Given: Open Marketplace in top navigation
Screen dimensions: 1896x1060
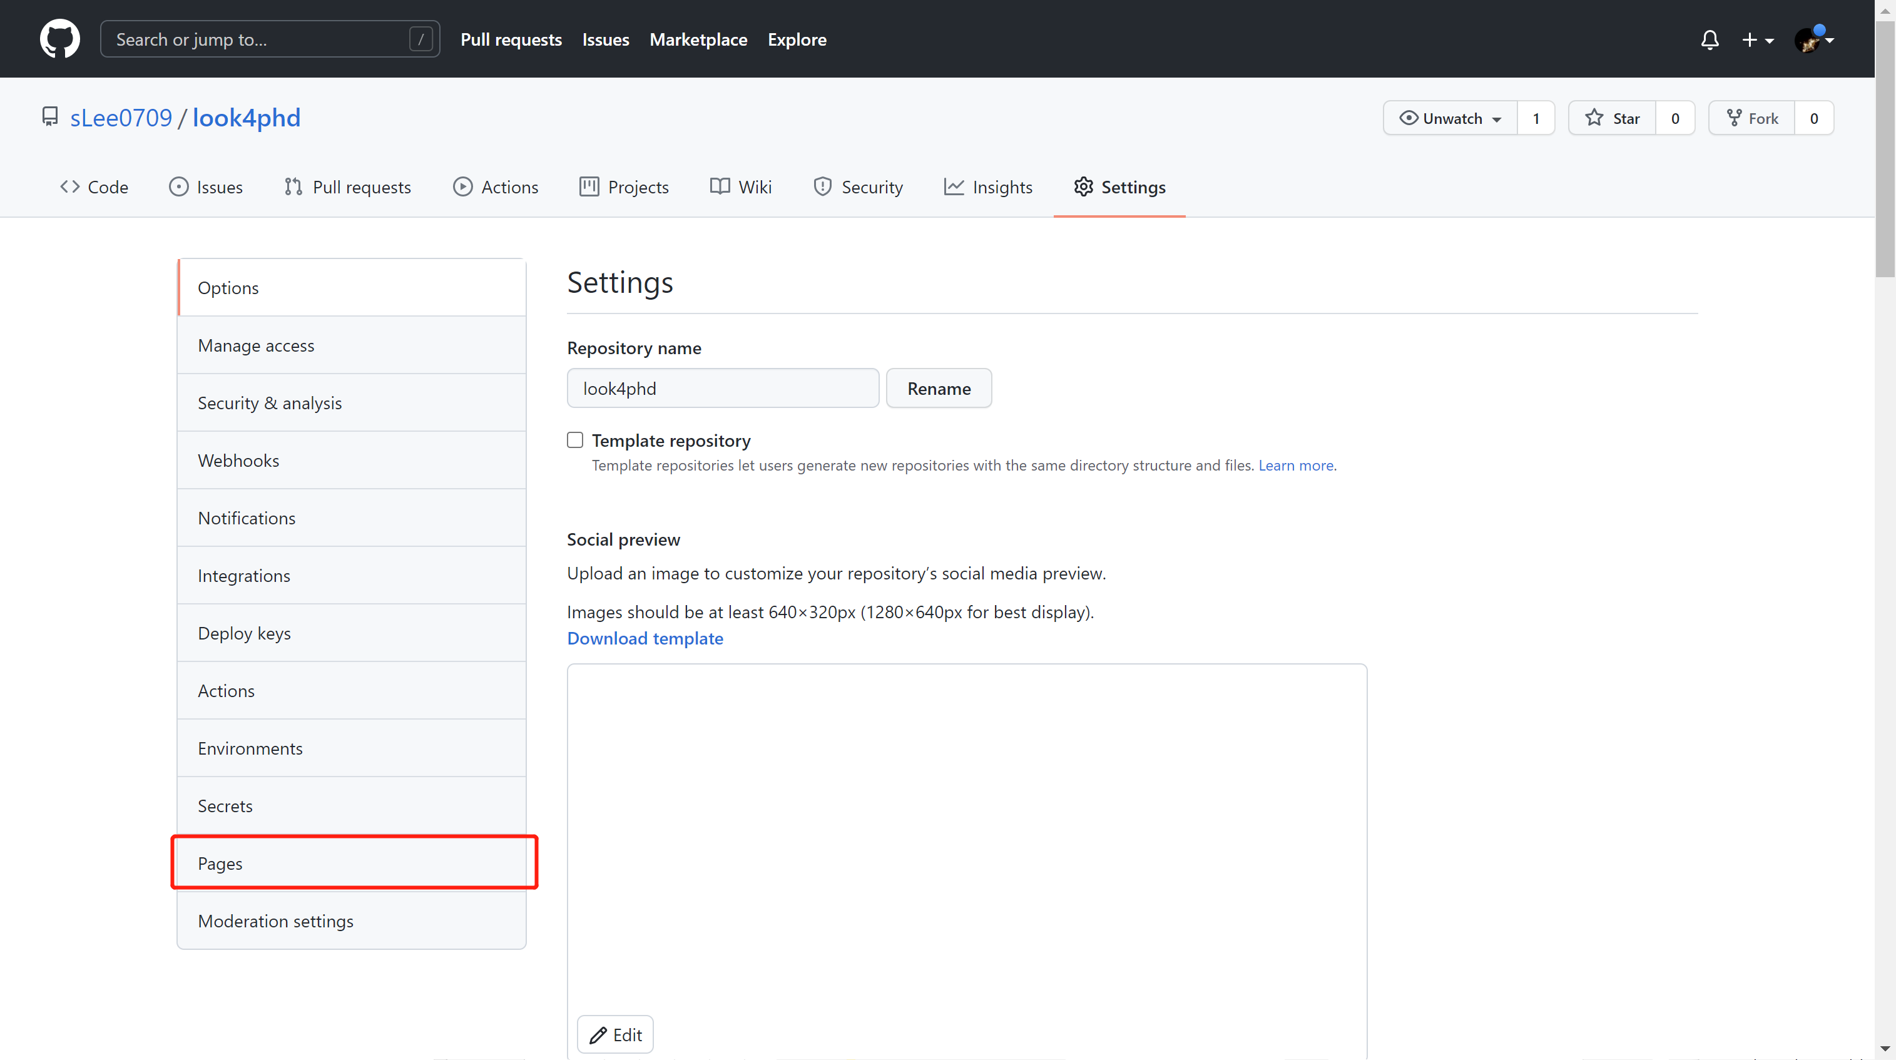Looking at the screenshot, I should coord(698,40).
